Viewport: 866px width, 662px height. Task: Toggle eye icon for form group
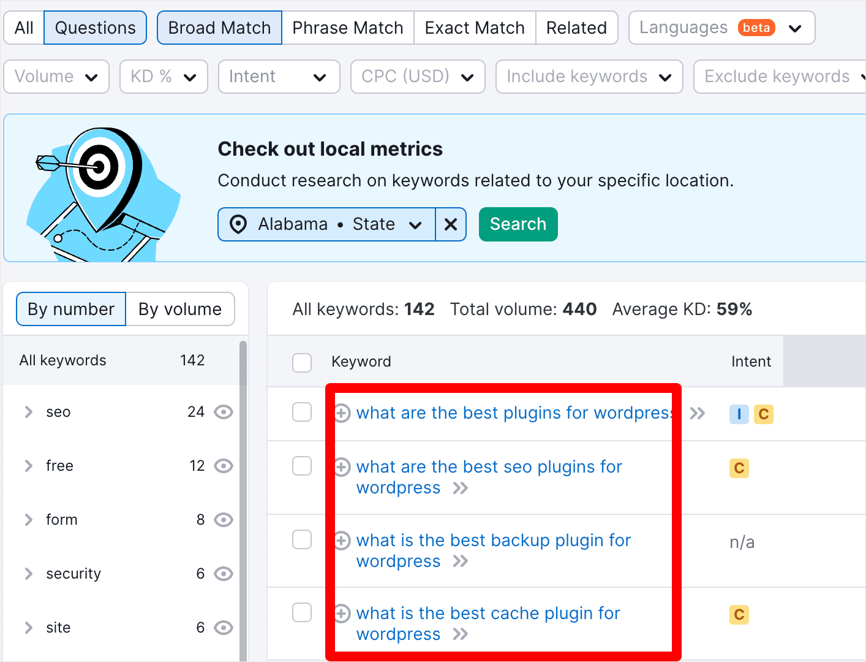coord(224,520)
